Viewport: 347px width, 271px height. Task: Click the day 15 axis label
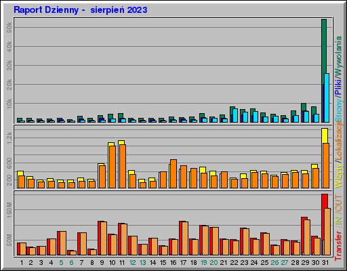(163, 263)
